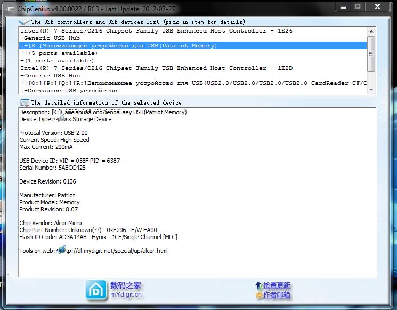Click the Chip Part-Number Unknown line
This screenshot has height=310, width=397.
point(88,230)
